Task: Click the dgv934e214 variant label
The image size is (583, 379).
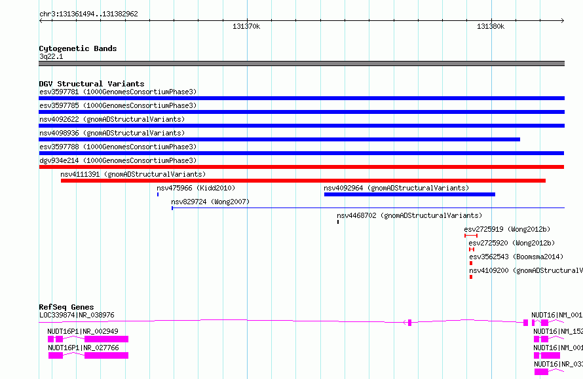Action: pyautogui.click(x=118, y=160)
